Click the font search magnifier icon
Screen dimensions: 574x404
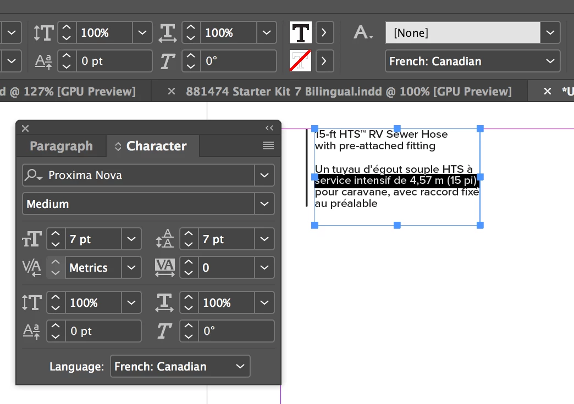pyautogui.click(x=33, y=175)
